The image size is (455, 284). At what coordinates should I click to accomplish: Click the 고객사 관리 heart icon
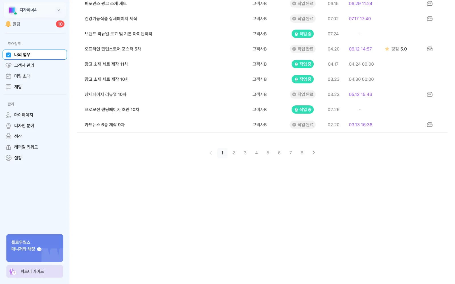click(9, 65)
